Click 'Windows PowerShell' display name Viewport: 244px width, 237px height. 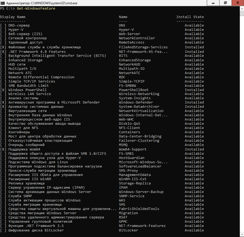[28, 90]
